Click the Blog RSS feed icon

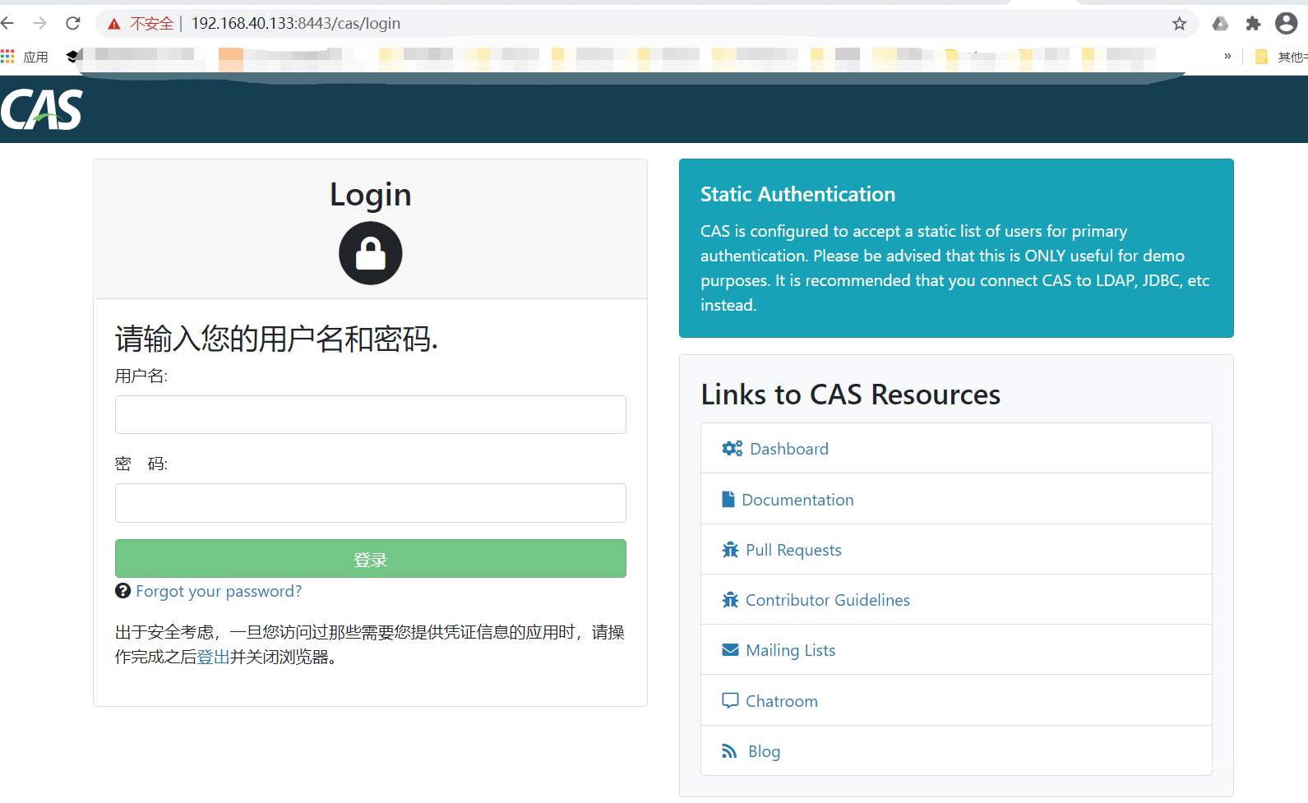coord(729,751)
